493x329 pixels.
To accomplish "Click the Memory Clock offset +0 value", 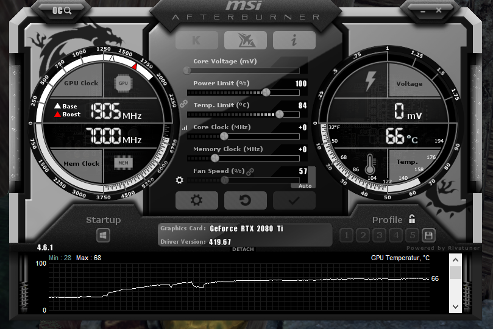I will point(302,150).
